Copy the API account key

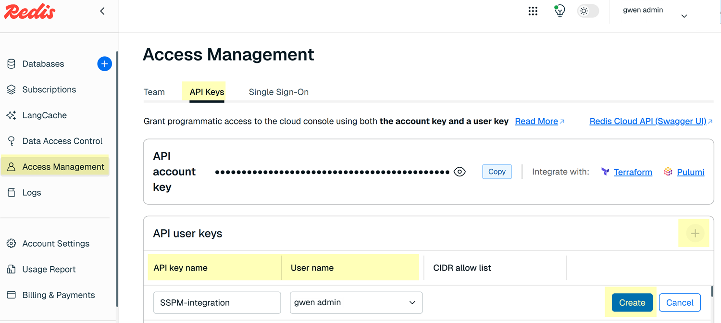tap(497, 172)
